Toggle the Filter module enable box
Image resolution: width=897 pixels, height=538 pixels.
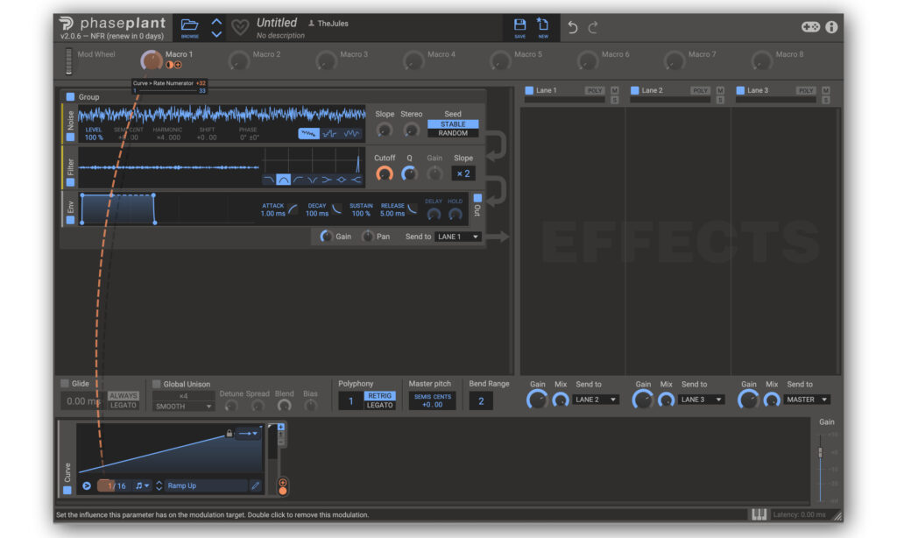70,182
